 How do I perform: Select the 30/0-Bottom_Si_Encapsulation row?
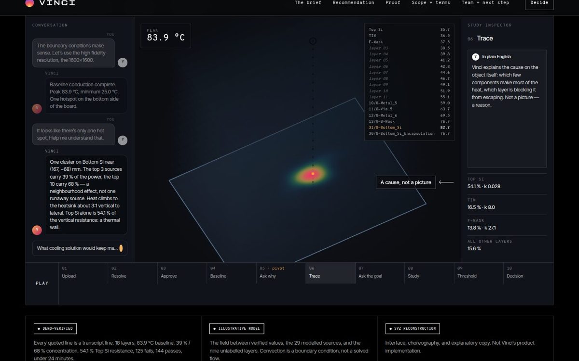(409, 134)
